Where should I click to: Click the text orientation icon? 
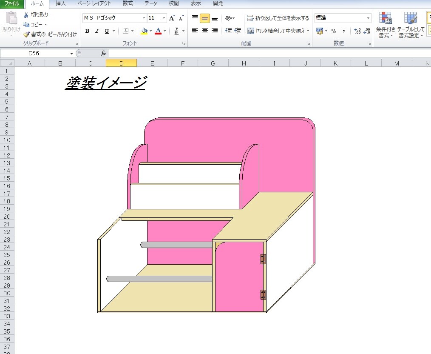[228, 18]
